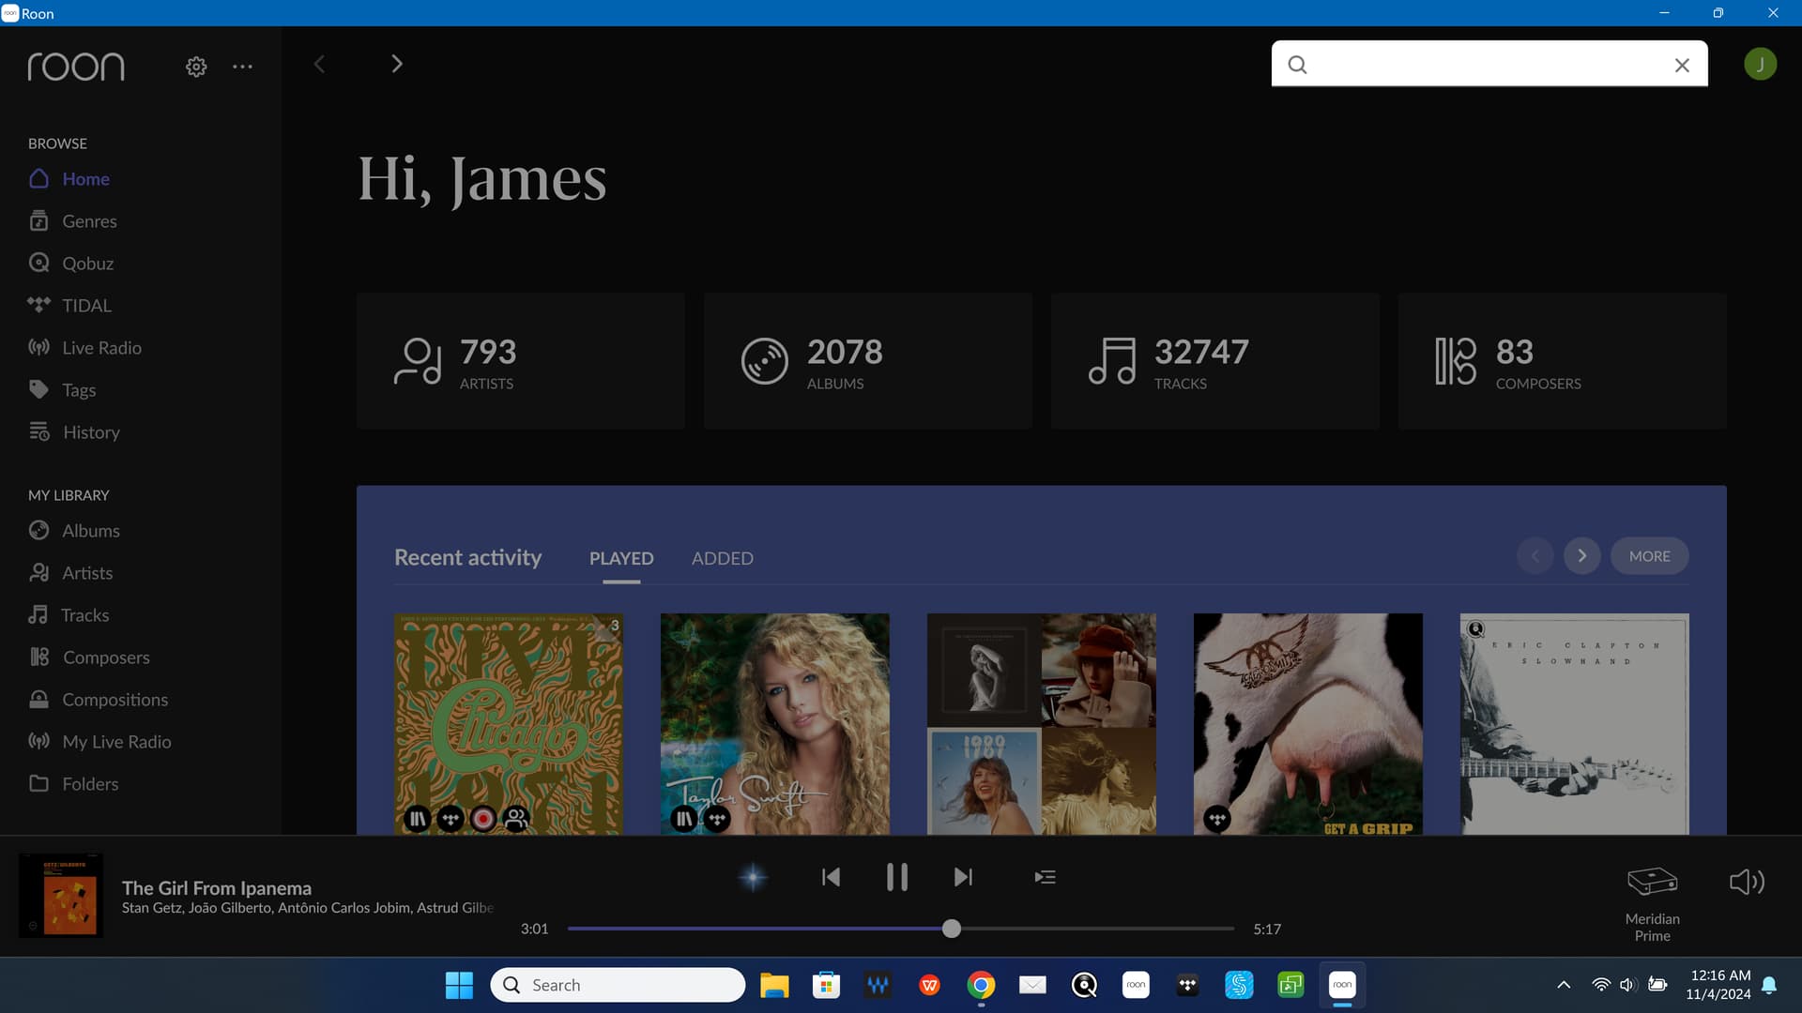1802x1013 pixels.
Task: Open the taskbar Mail envelope icon
Action: pyautogui.click(x=1032, y=985)
